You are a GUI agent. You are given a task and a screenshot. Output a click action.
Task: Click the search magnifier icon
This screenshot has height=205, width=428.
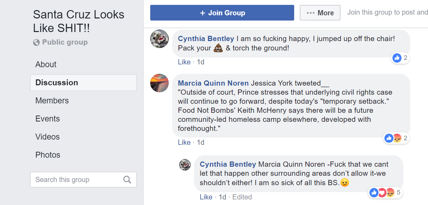[x=127, y=180]
